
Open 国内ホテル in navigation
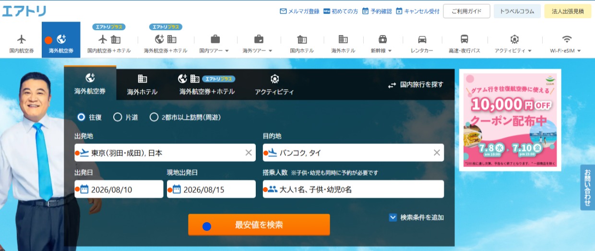302,43
